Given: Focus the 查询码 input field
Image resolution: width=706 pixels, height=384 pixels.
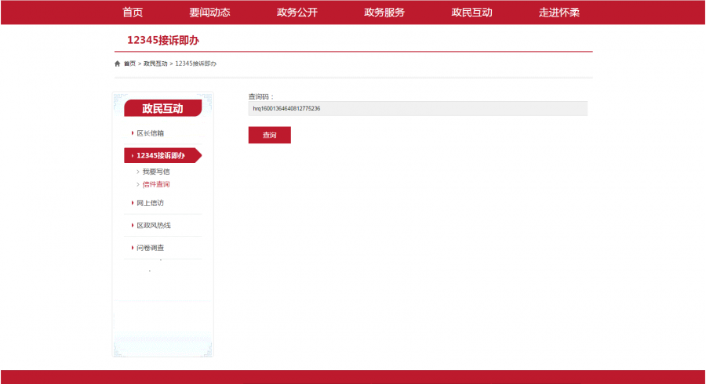Looking at the screenshot, I should pyautogui.click(x=417, y=109).
